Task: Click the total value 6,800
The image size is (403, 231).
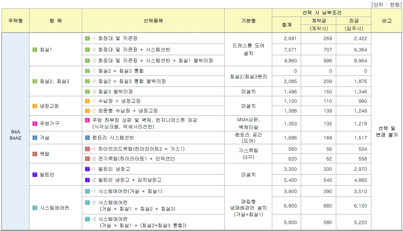Action: pyautogui.click(x=290, y=206)
